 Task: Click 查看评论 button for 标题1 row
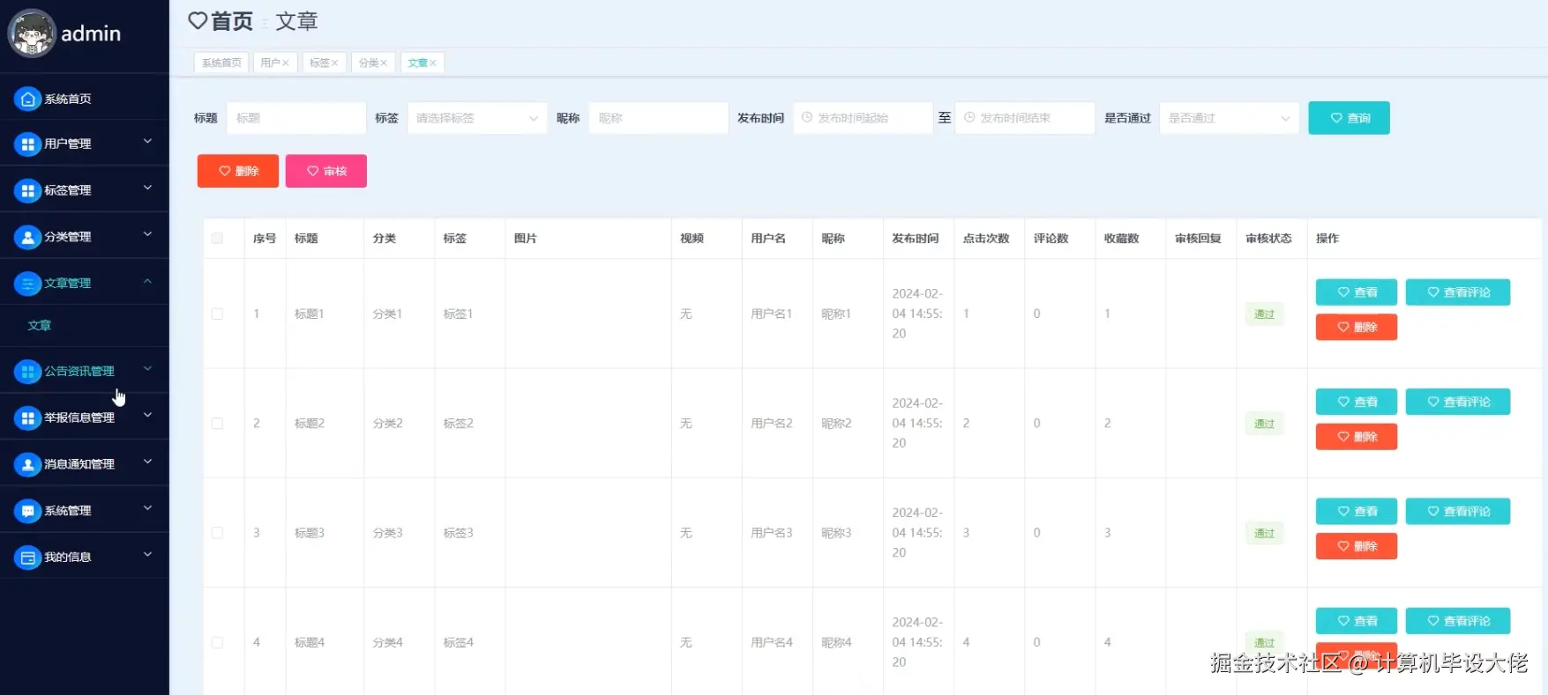click(1458, 292)
